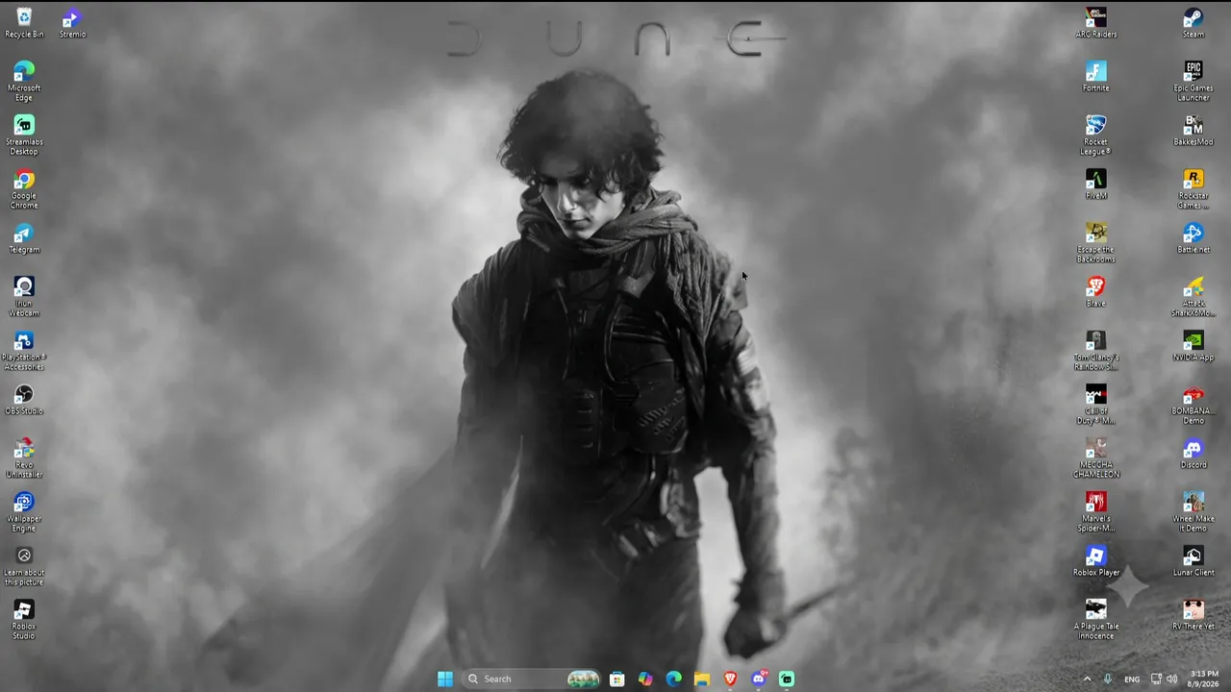This screenshot has width=1231, height=692.
Task: Open Brave browser from the taskbar
Action: (x=730, y=680)
